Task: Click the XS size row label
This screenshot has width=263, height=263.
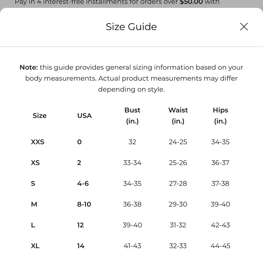Action: point(35,163)
